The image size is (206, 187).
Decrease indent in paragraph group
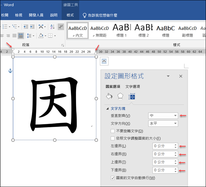pos(26,27)
